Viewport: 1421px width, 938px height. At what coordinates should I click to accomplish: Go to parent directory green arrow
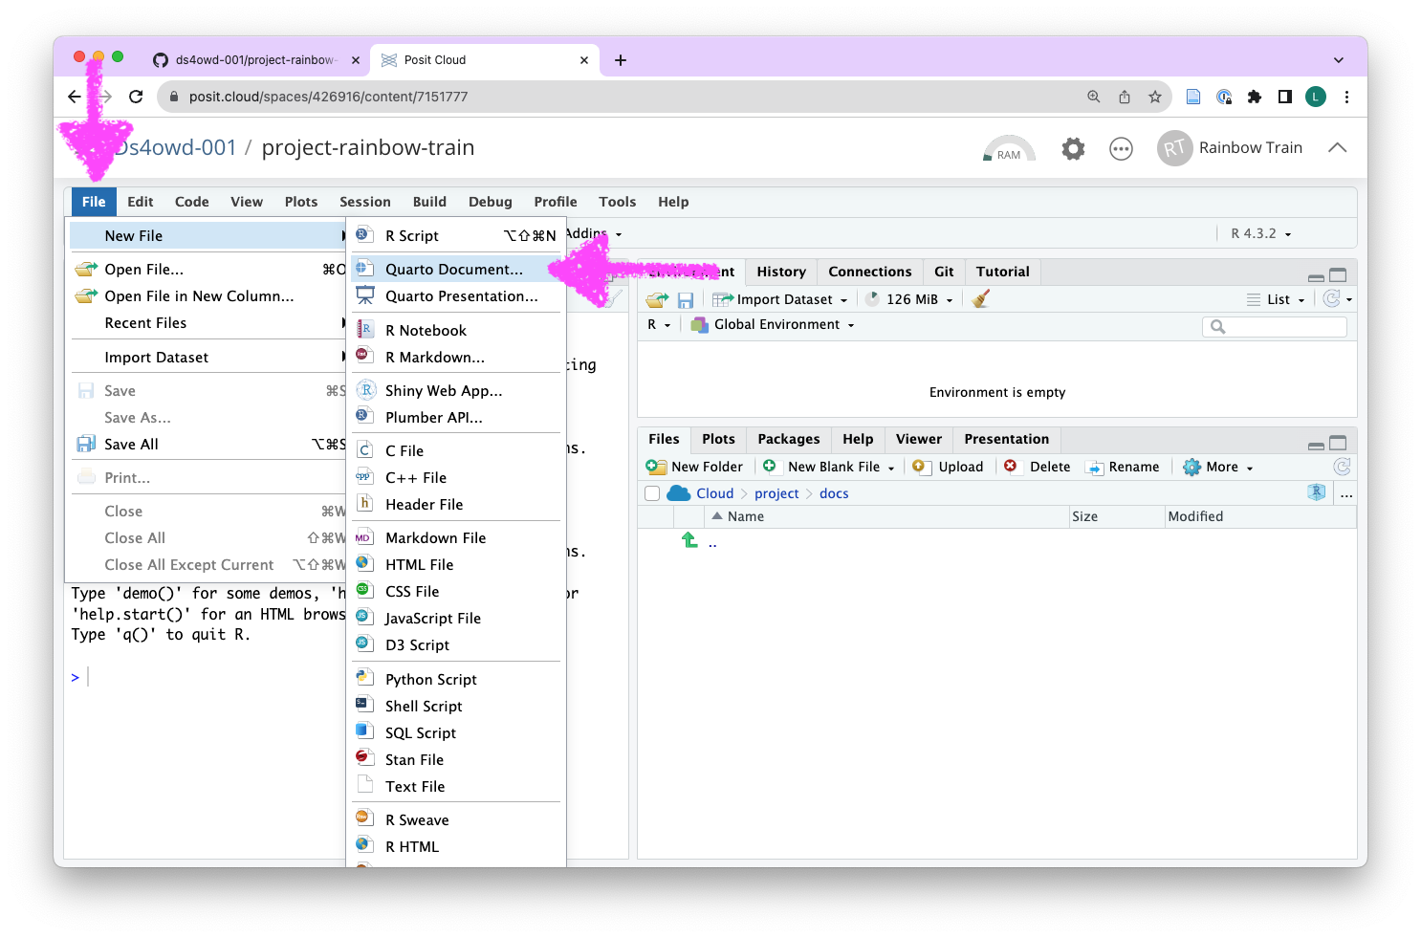pyautogui.click(x=690, y=541)
